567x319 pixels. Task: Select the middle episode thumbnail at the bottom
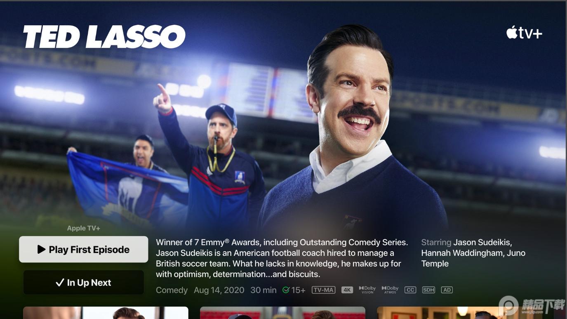[x=282, y=313]
